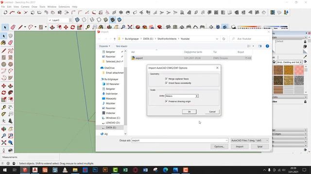Viewport: 311px width, 174px height.
Task: Open the file name history dropdown arrow
Action: coord(226,141)
